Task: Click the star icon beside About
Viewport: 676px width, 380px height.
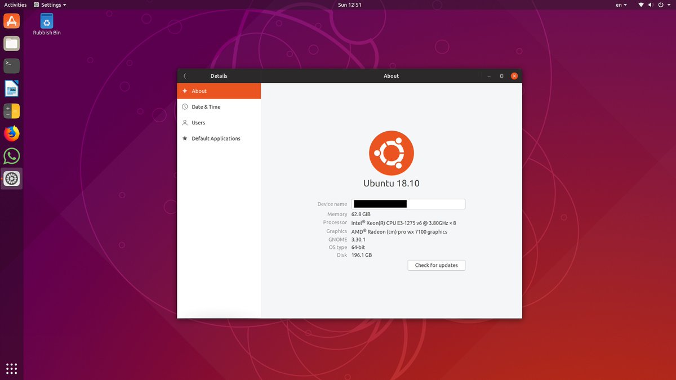Action: pos(185,91)
